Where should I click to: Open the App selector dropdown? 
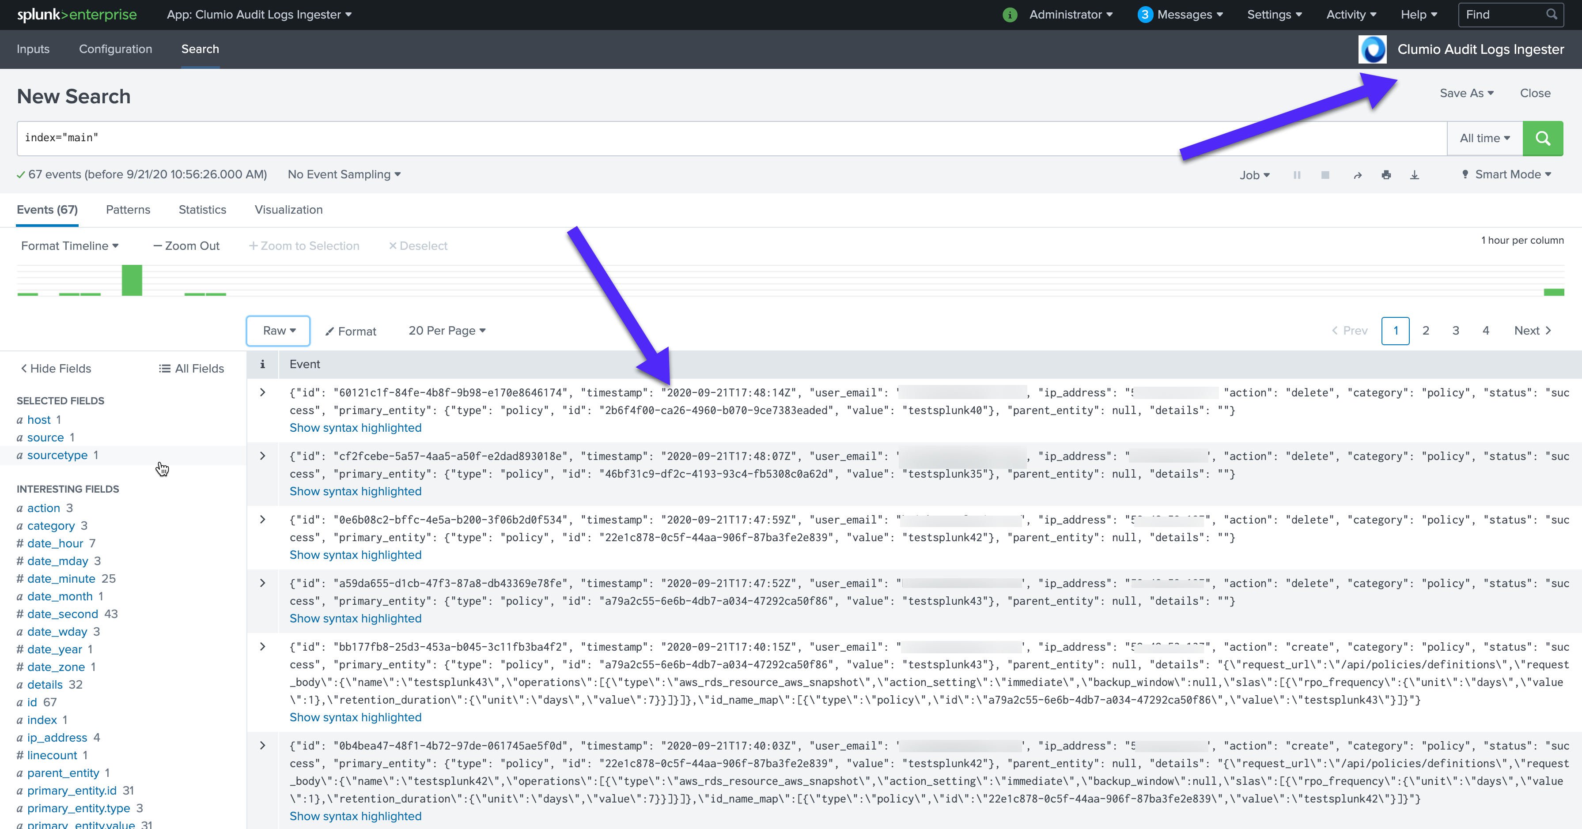click(x=259, y=15)
